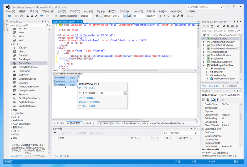Toggle the warnings filter showing 0 警告

(x=81, y=133)
